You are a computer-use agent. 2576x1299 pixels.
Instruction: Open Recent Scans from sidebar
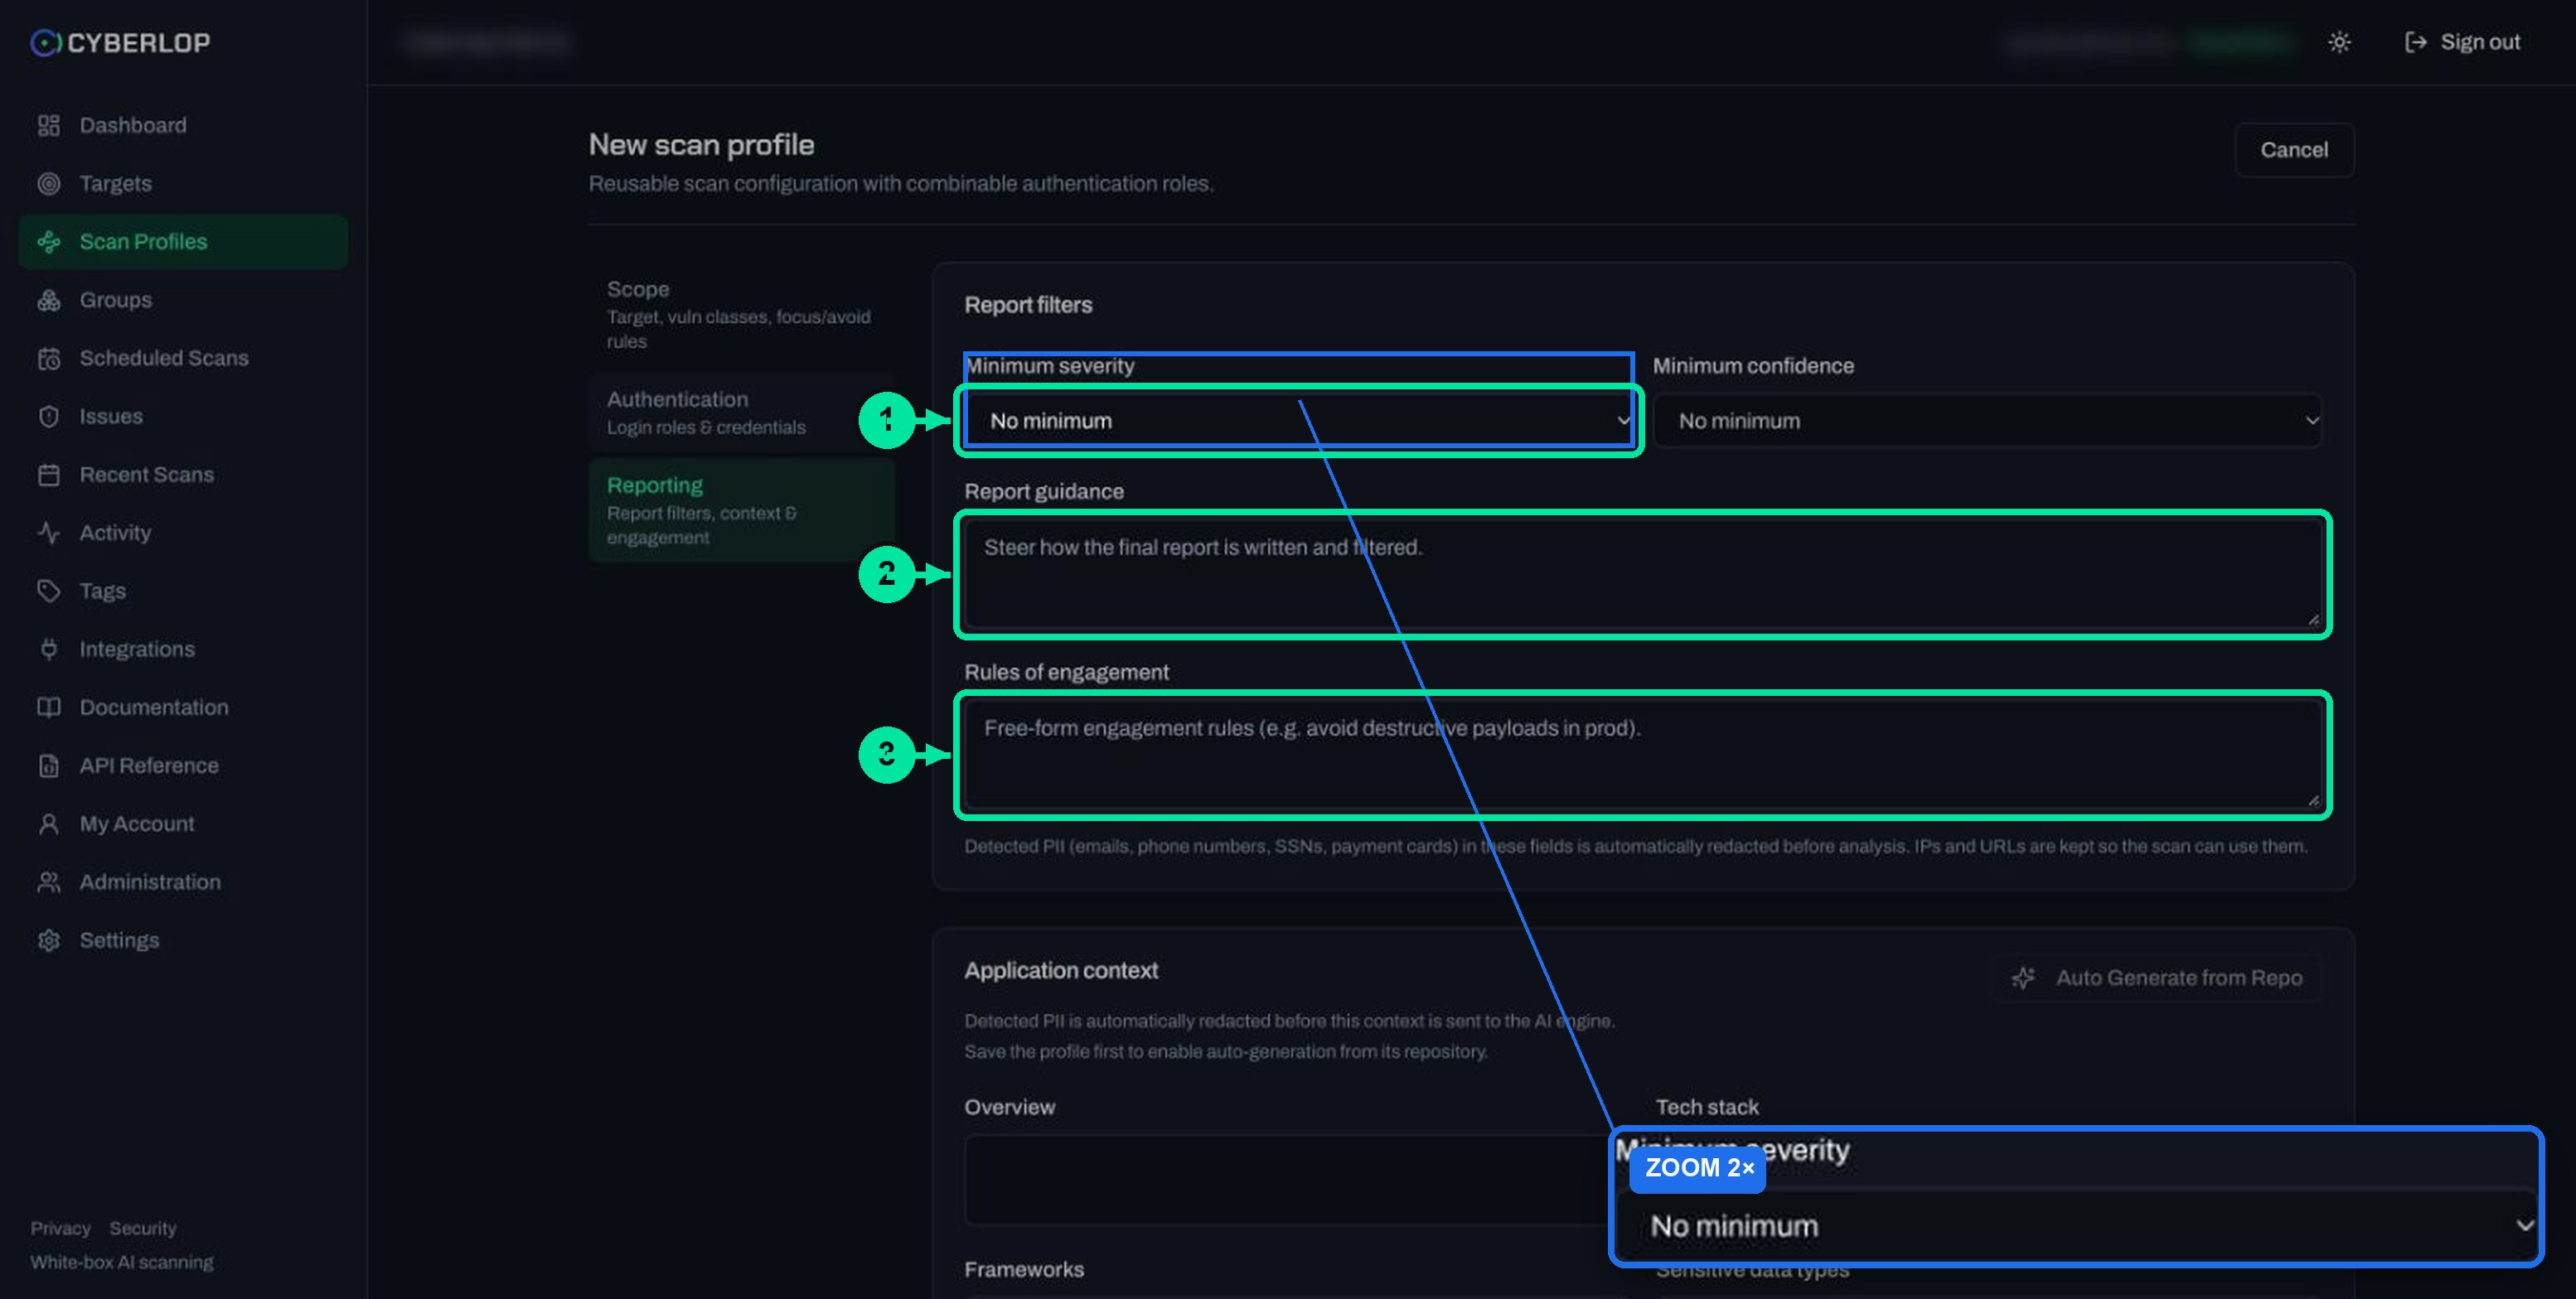pos(183,475)
